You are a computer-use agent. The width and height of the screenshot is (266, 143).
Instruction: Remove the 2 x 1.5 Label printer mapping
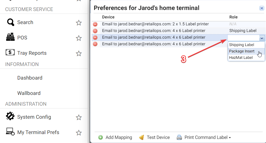tap(95, 24)
